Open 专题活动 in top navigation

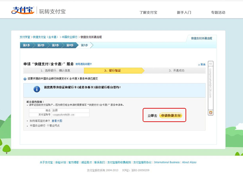tap(218, 13)
